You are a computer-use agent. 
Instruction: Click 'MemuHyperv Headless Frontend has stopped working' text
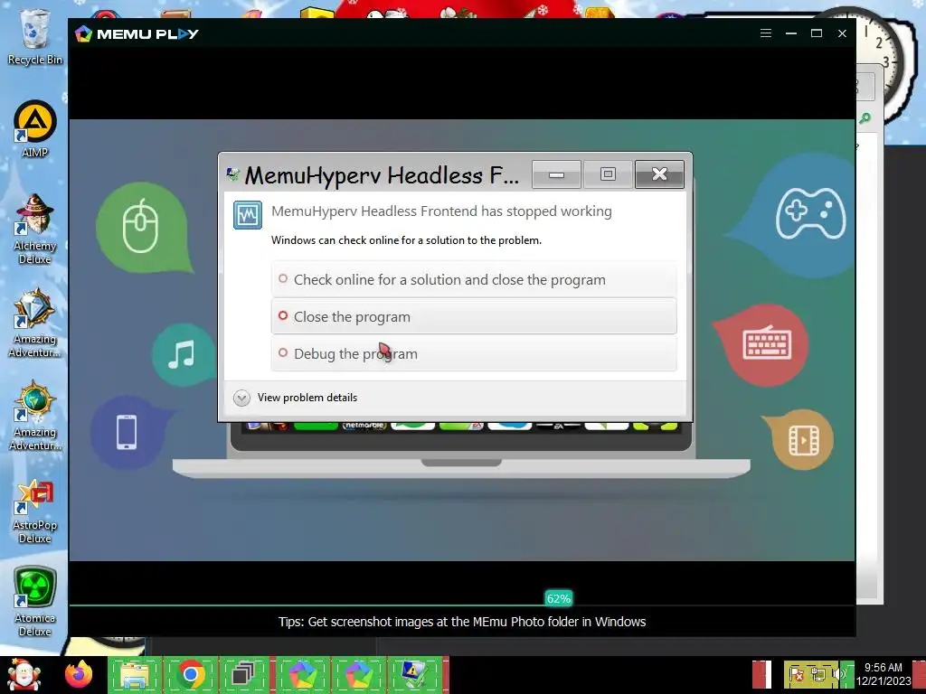click(441, 211)
